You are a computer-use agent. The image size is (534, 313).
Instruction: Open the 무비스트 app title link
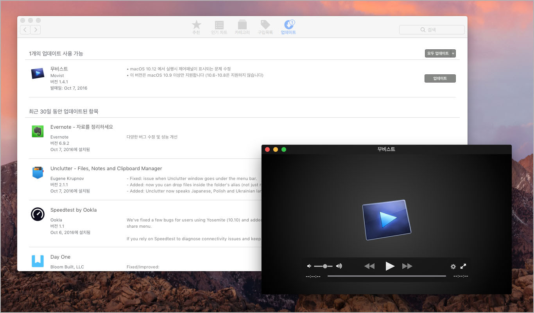click(x=59, y=69)
